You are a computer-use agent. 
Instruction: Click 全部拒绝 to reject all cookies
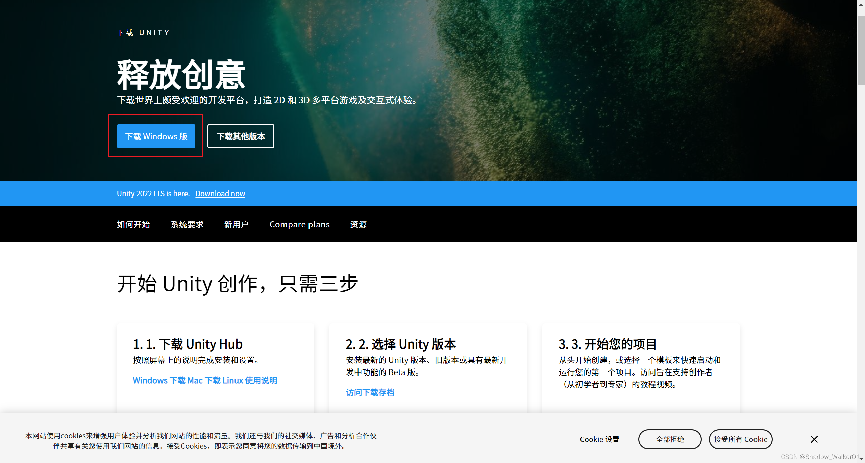pos(669,439)
